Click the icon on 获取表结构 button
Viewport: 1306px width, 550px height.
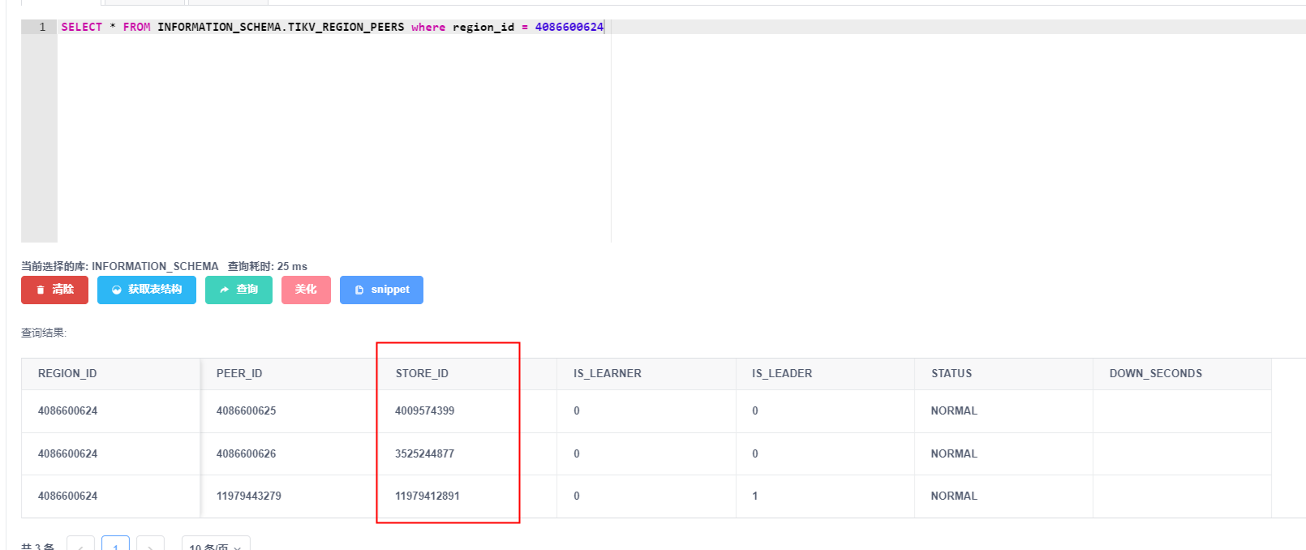117,290
